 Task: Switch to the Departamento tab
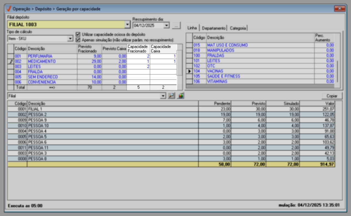tap(213, 28)
